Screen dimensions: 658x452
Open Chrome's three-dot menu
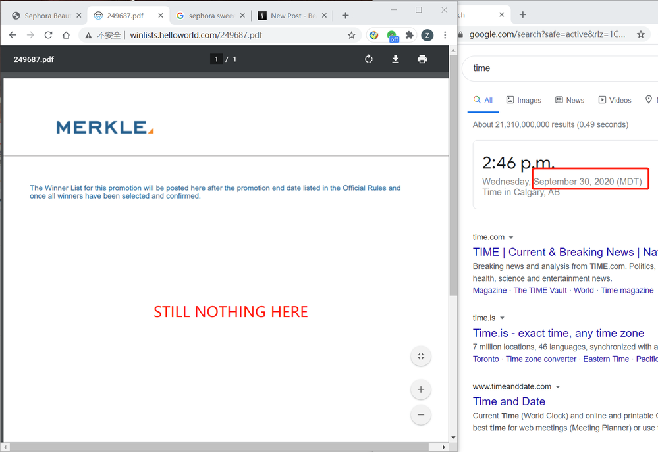(445, 35)
